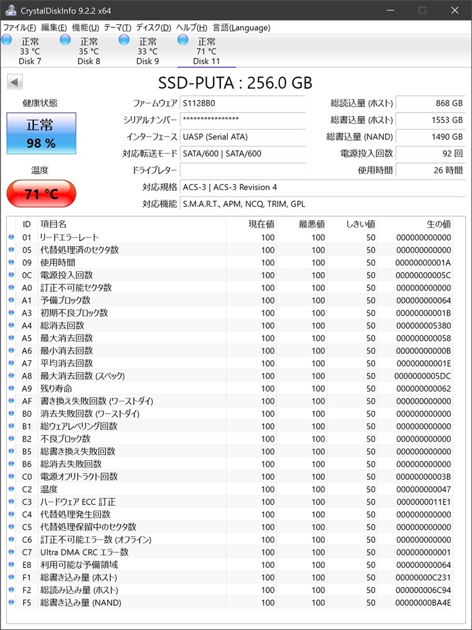Click status dot for A5 最大消去回数
The width and height of the screenshot is (472, 630).
click(11, 338)
